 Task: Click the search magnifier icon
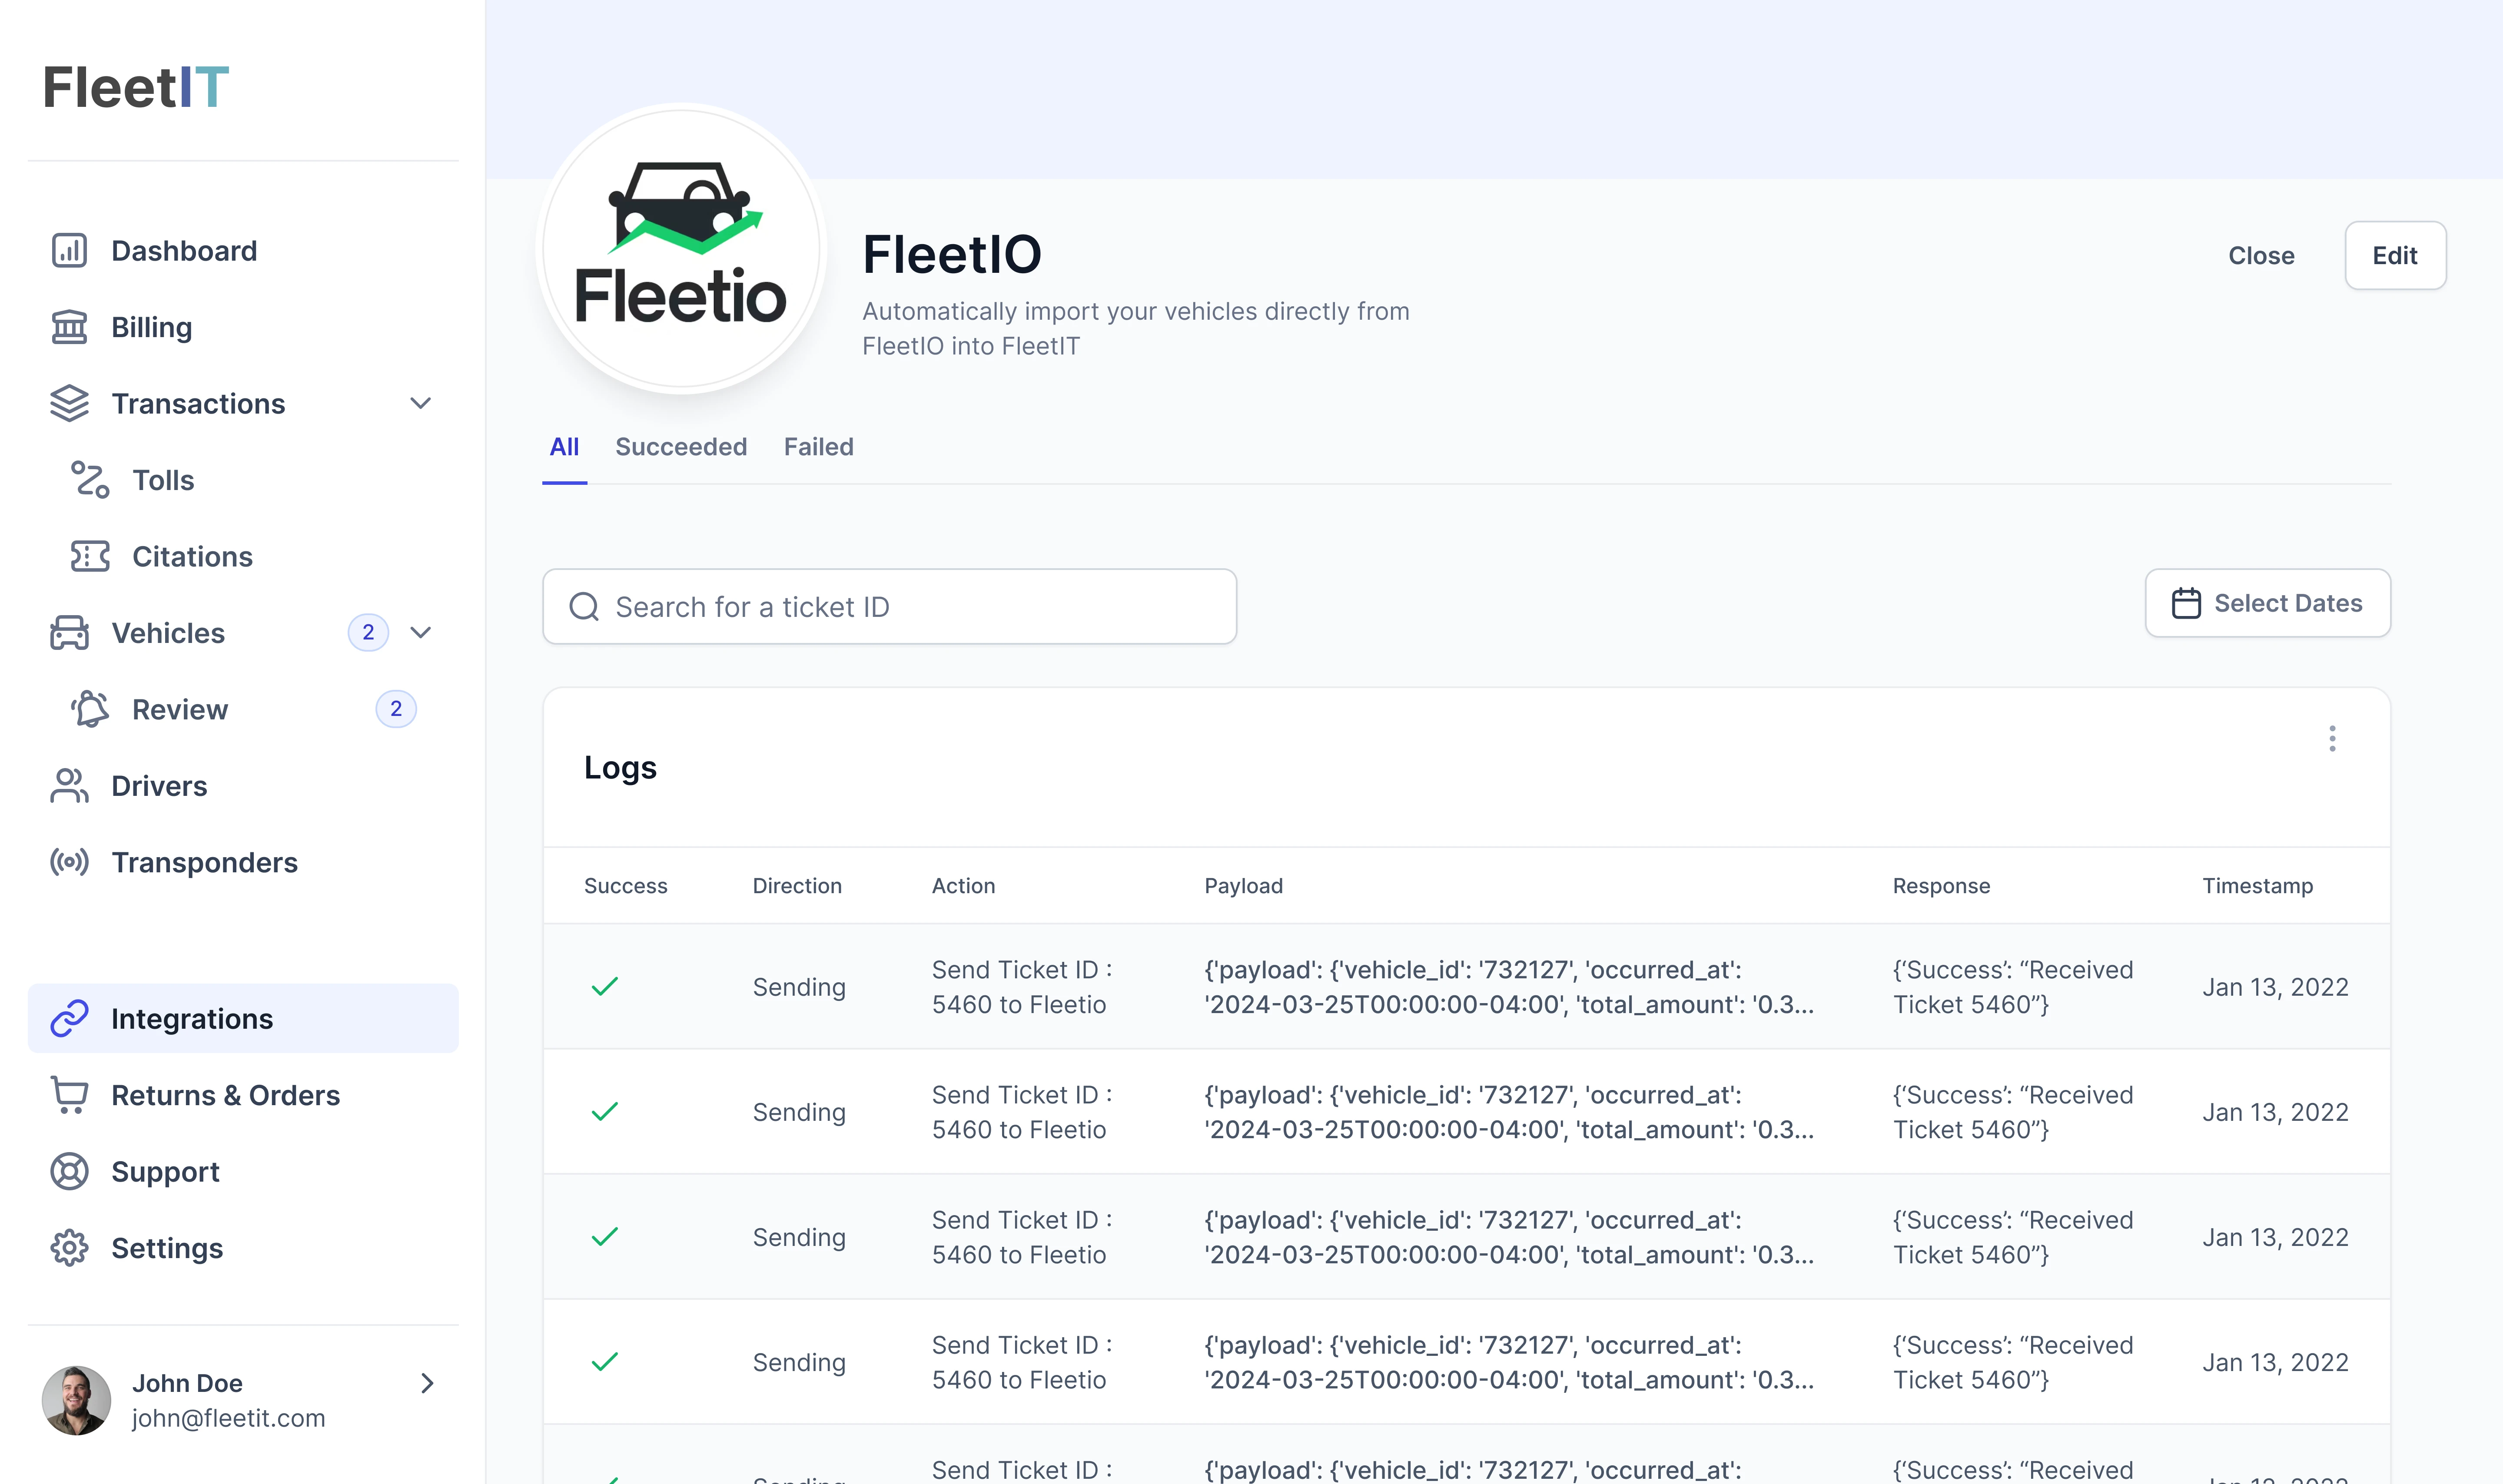(584, 607)
